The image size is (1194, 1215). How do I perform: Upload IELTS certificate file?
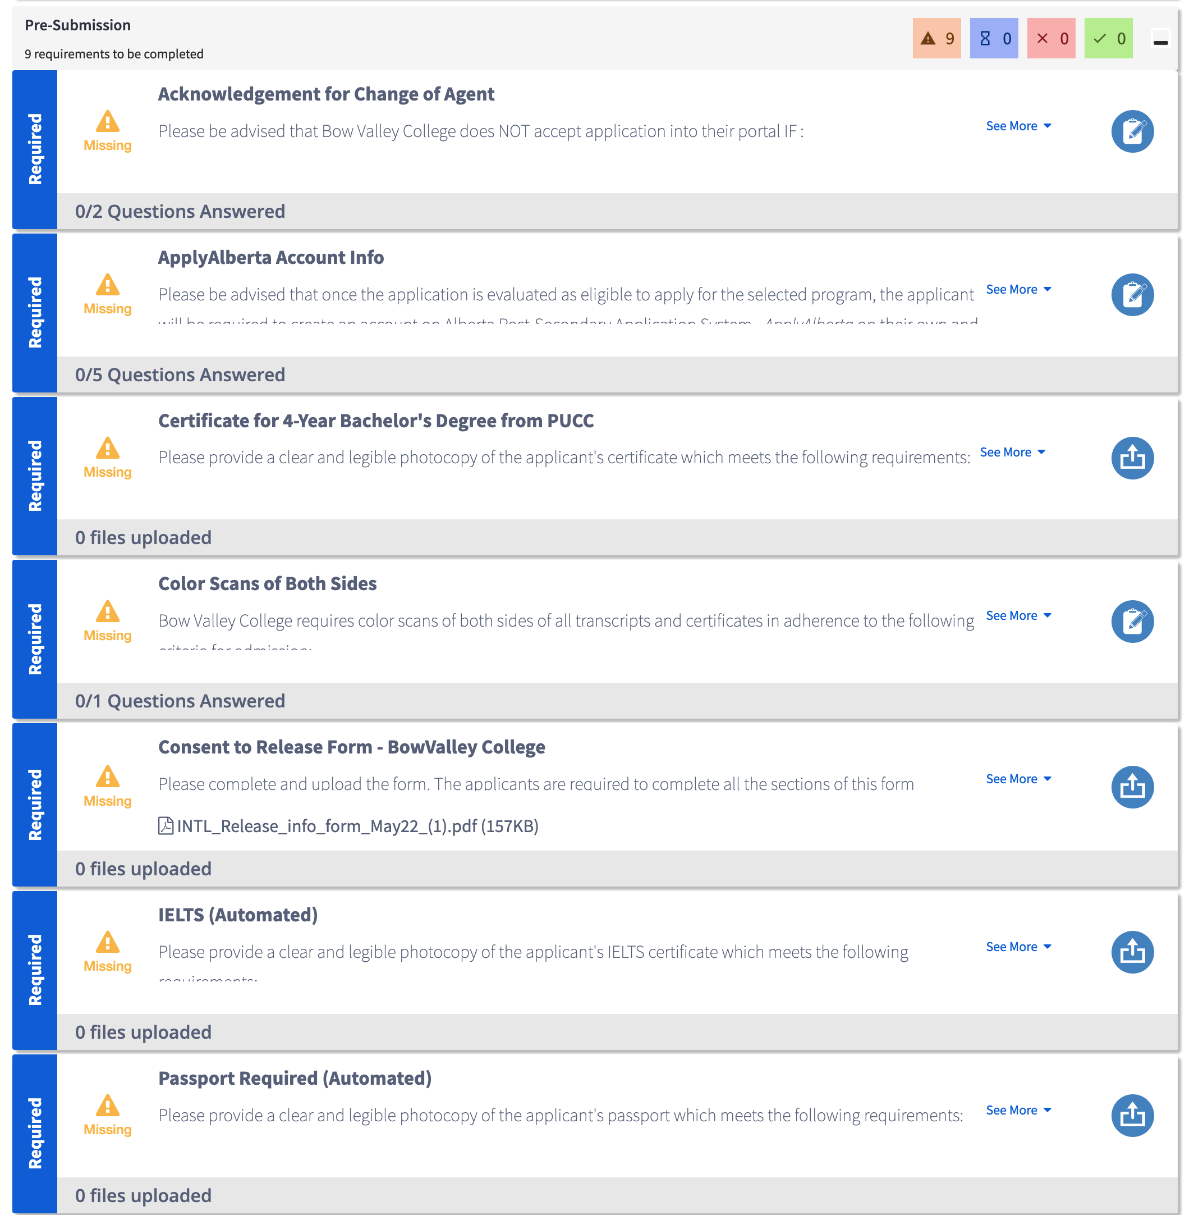coord(1132,952)
